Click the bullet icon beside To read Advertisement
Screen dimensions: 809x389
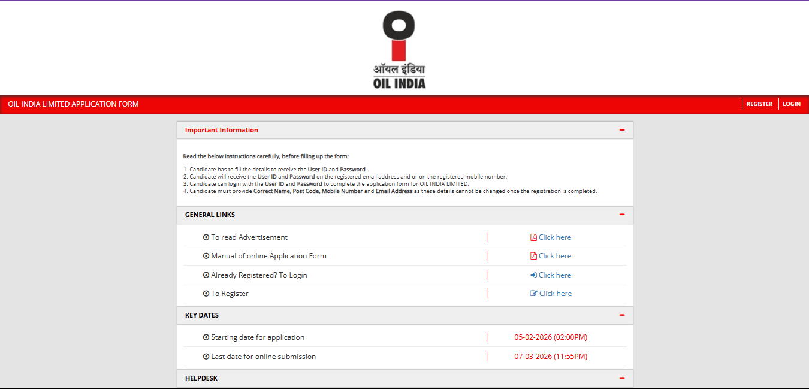[x=206, y=237]
